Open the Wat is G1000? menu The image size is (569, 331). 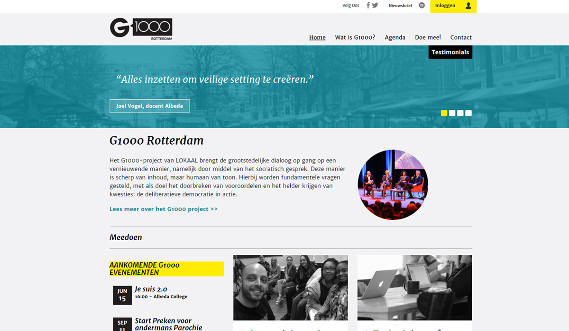pos(355,37)
